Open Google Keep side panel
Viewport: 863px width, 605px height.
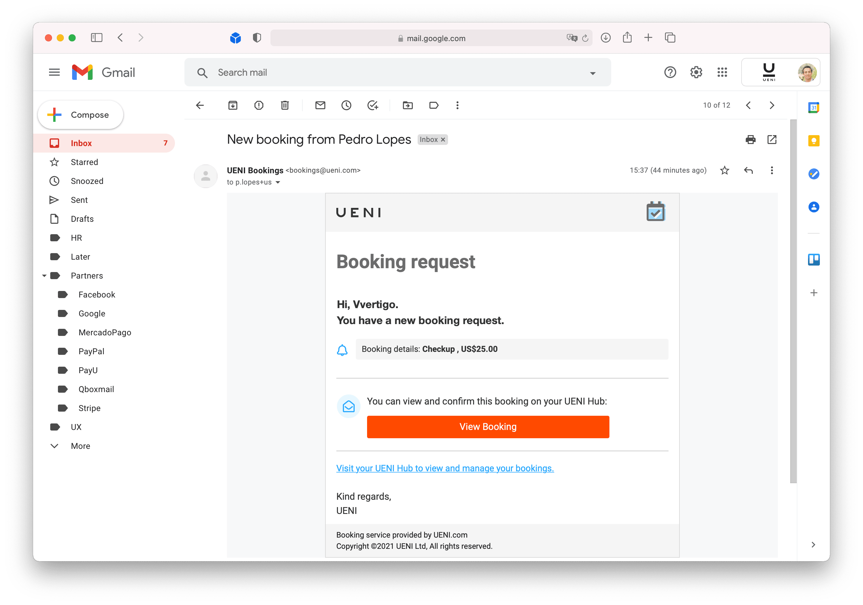tap(814, 141)
